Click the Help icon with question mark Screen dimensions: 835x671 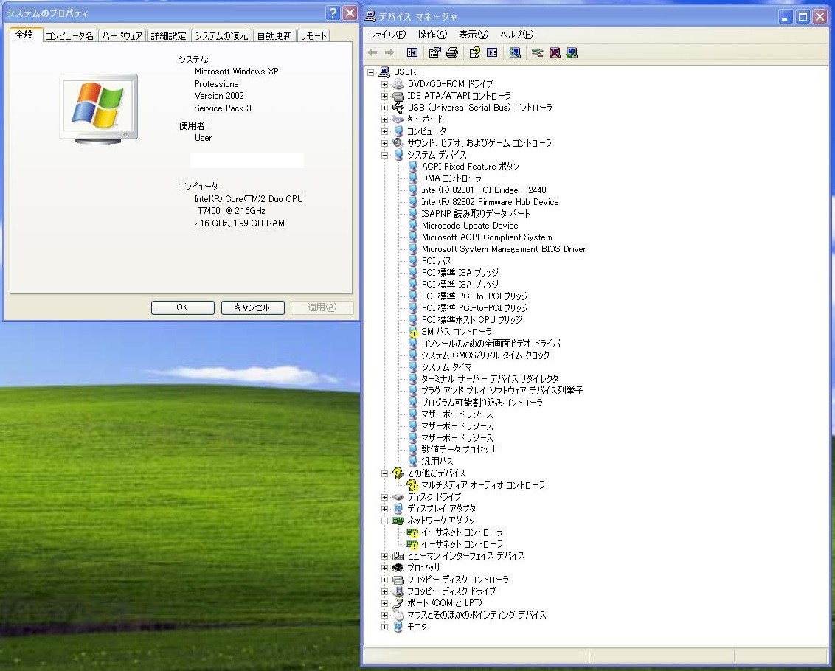point(474,52)
